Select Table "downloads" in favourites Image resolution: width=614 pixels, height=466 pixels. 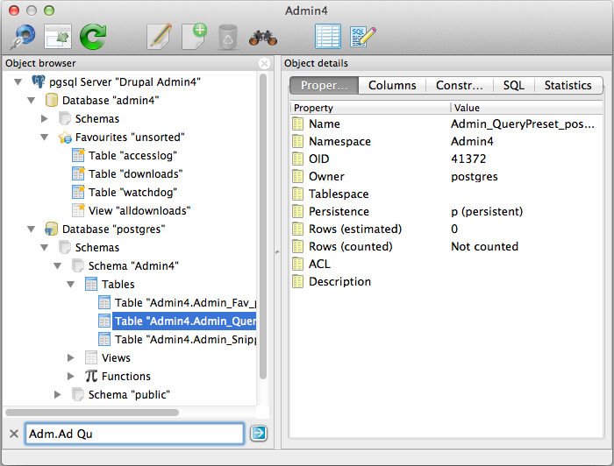pyautogui.click(x=135, y=173)
